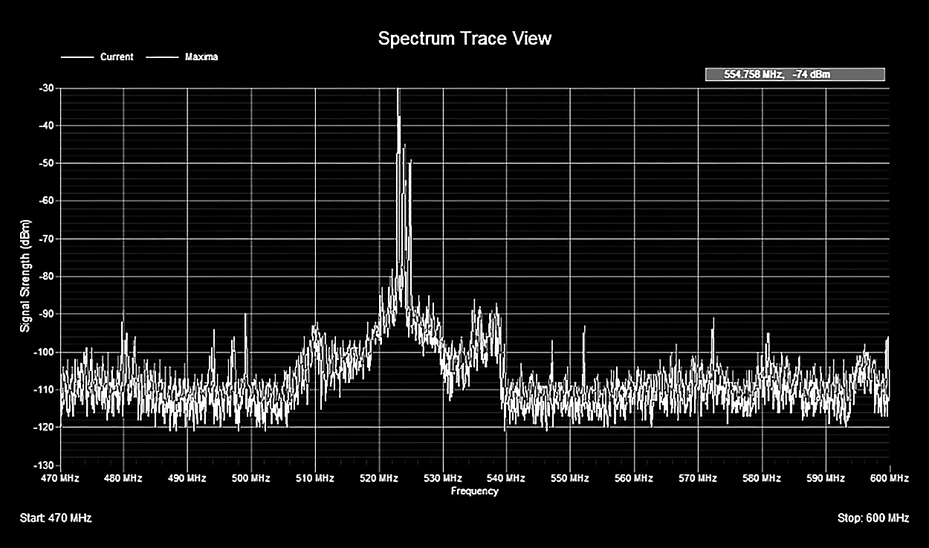Click the 490 MHz frequency axis label
Viewport: 929px width, 548px height.
[x=187, y=478]
